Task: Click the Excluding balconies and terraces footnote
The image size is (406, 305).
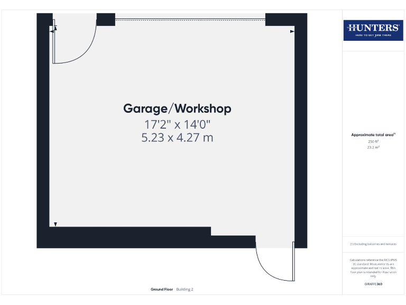Action: pyautogui.click(x=373, y=244)
